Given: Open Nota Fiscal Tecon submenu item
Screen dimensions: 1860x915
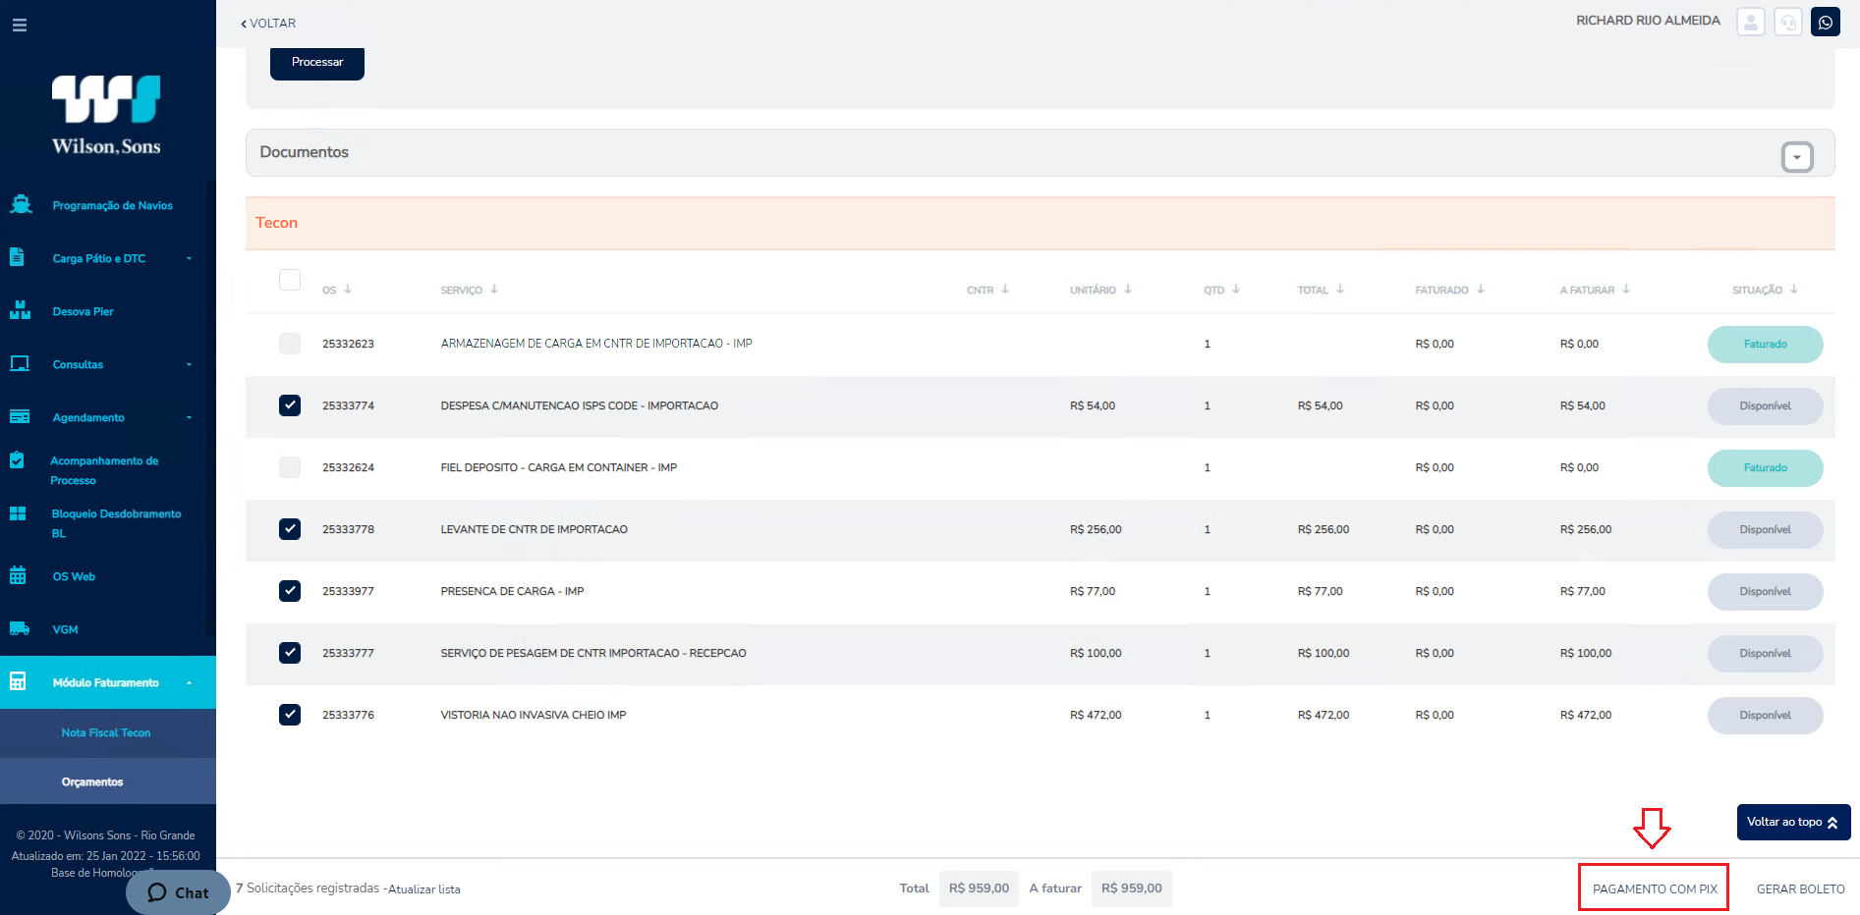Looking at the screenshot, I should pos(106,732).
